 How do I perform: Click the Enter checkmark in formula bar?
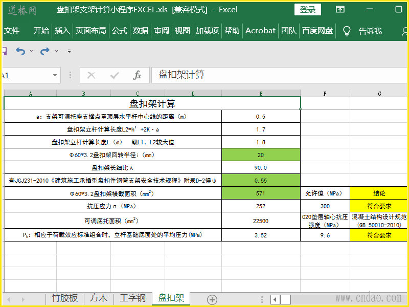click(115, 75)
